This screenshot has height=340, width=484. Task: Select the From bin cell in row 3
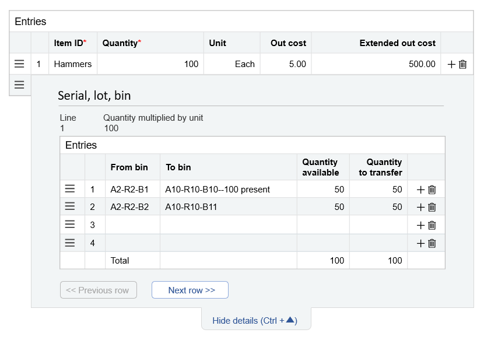click(x=132, y=225)
